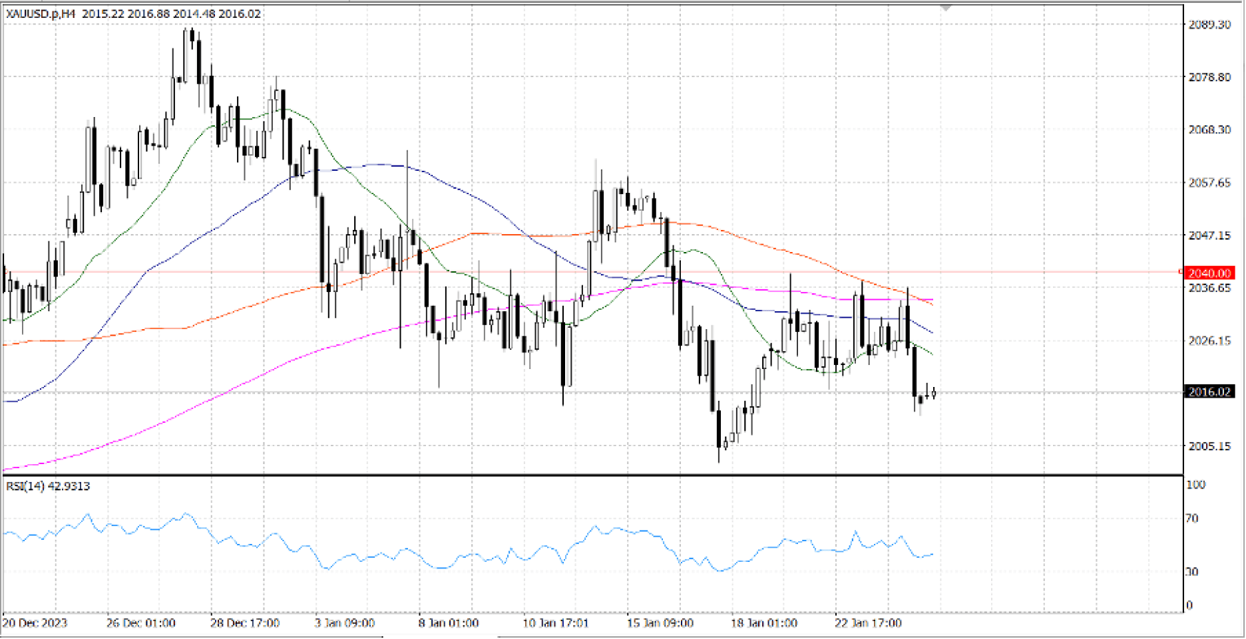This screenshot has width=1246, height=639.
Task: Click the RSI 30 level label
Action: click(1193, 571)
